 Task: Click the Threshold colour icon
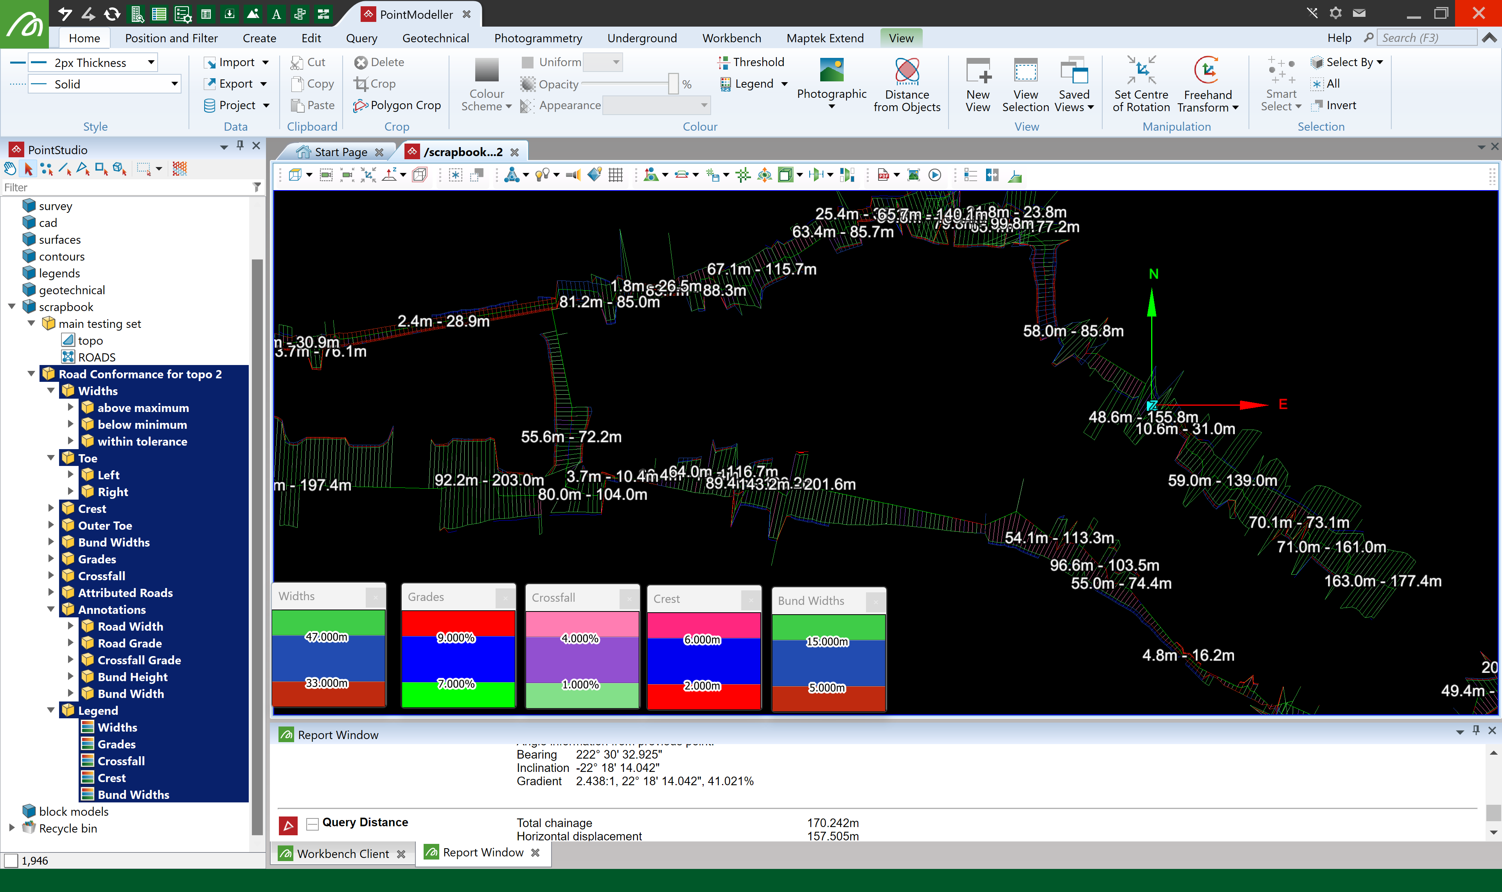point(724,62)
